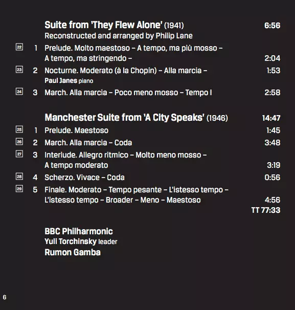Click the track 29 box icon
Screen dimensions: 295x310
(x=19, y=189)
